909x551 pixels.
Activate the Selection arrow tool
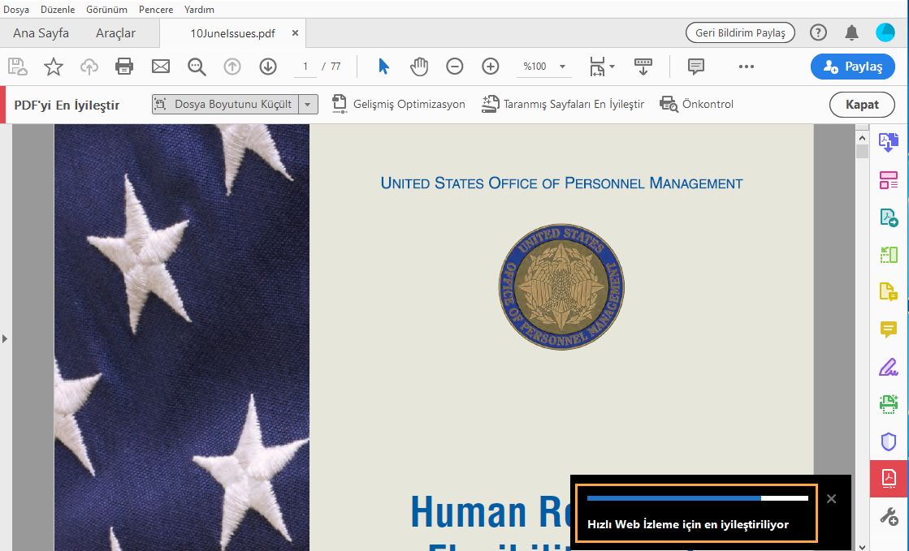pos(383,67)
